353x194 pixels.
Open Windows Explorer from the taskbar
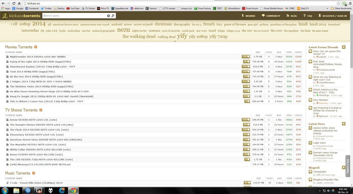pos(16,190)
